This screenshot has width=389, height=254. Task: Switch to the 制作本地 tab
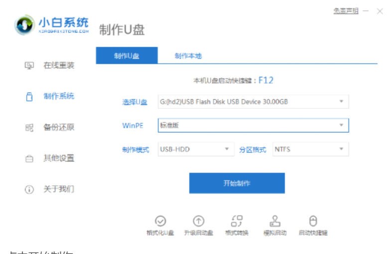click(x=188, y=56)
